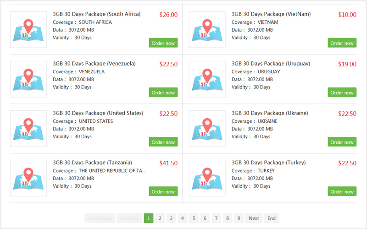Click the Uruguay package map icon
Image resolution: width=367 pixels, height=229 pixels.
click(207, 79)
